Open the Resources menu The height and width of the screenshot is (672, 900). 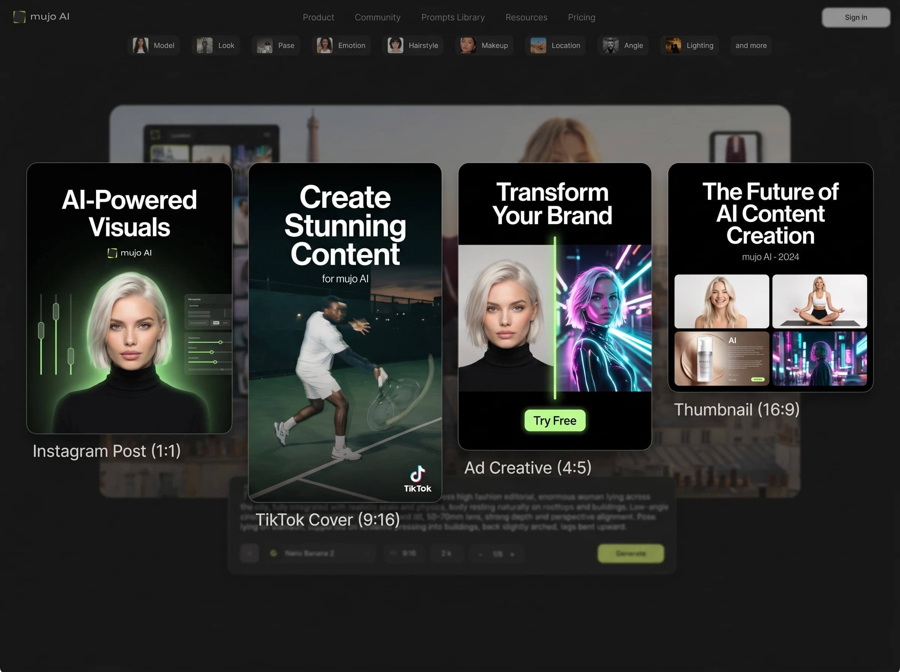point(526,17)
